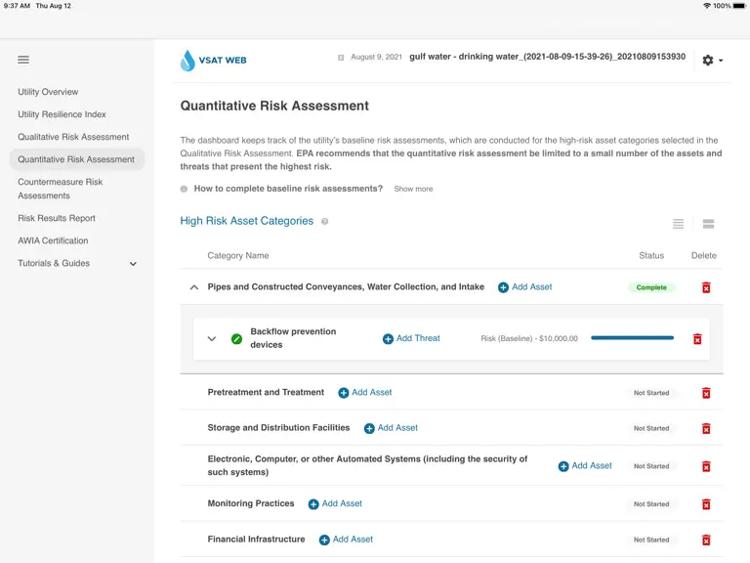
Task: Click the Category Name column header
Action: click(237, 256)
